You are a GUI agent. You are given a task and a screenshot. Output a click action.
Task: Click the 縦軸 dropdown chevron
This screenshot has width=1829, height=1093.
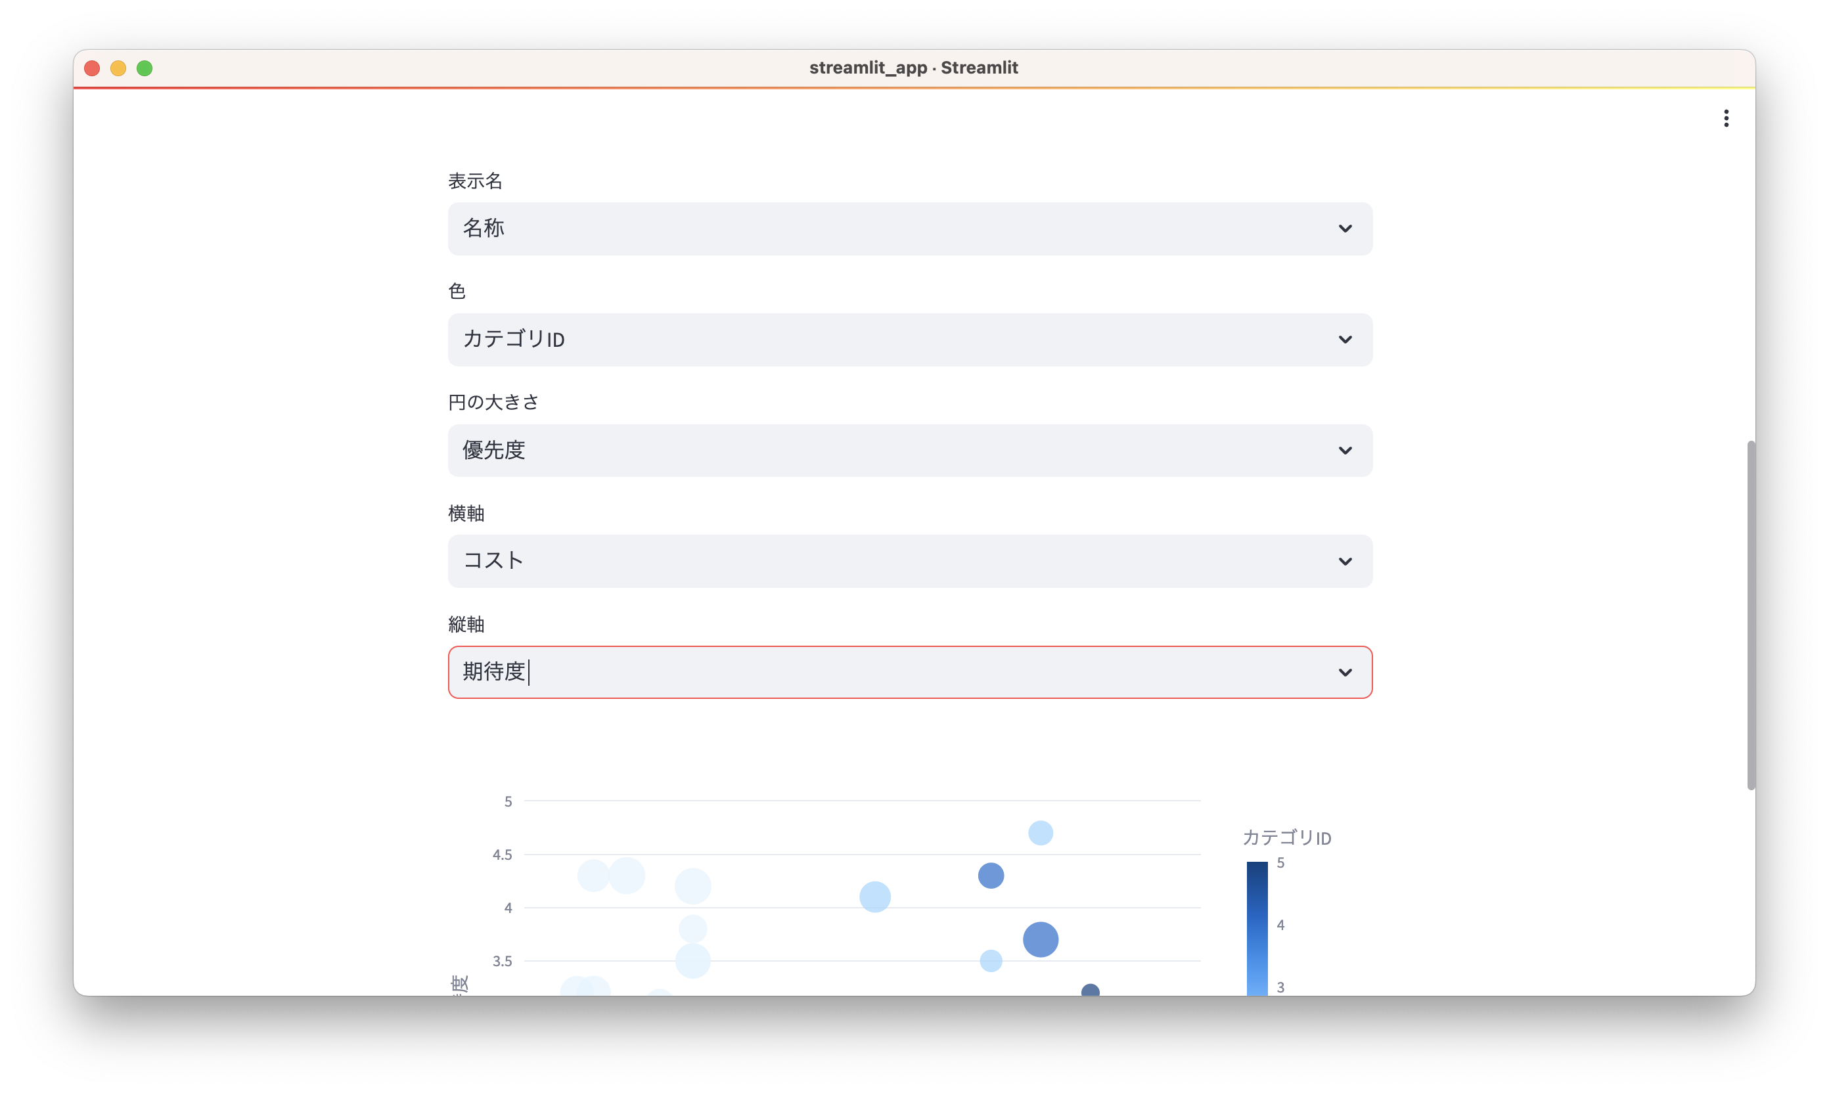[1345, 672]
